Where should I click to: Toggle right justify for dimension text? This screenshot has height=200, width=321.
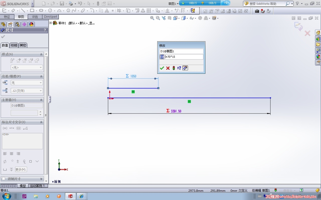[18, 153]
